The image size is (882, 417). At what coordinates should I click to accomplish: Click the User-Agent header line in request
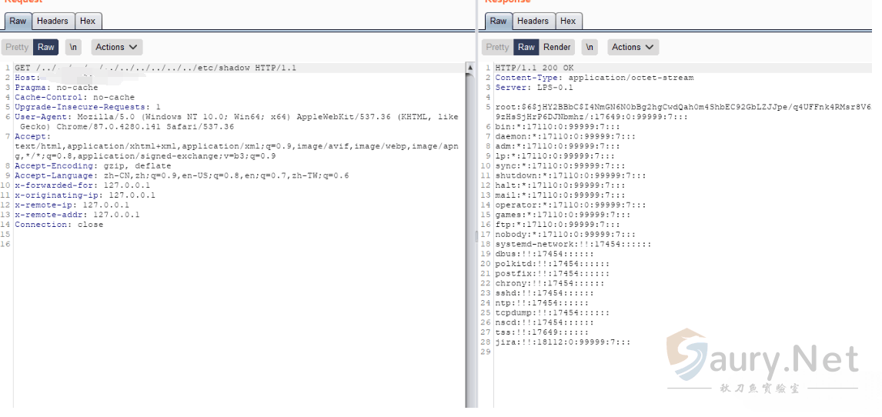coord(231,117)
